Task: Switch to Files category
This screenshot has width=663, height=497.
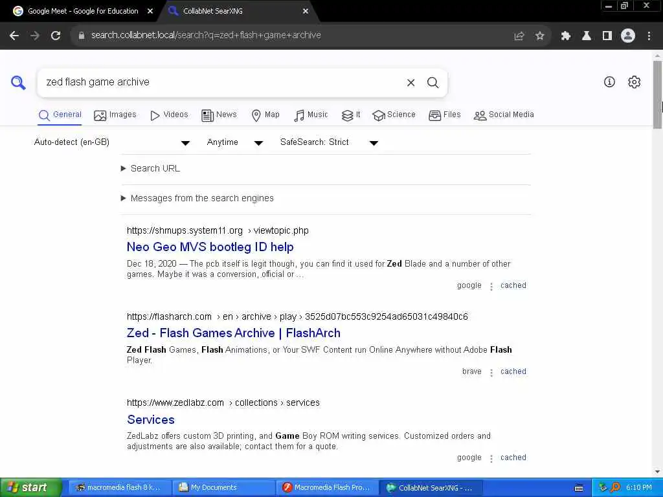Action: point(444,115)
